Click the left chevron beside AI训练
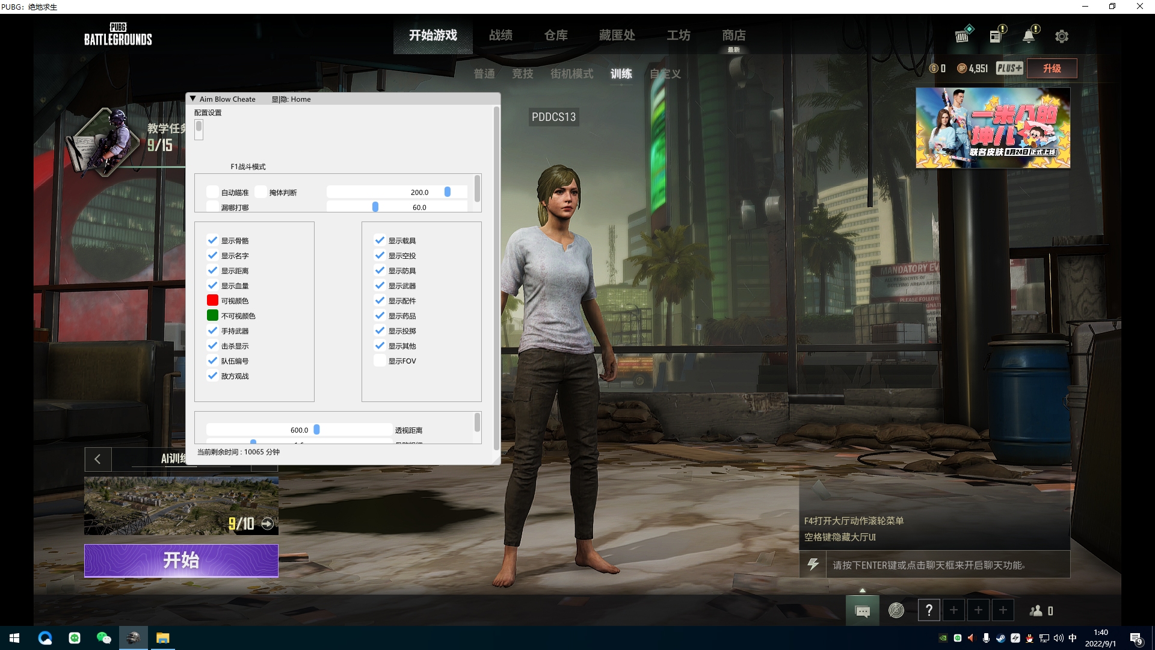Viewport: 1155px width, 650px height. pyautogui.click(x=97, y=459)
